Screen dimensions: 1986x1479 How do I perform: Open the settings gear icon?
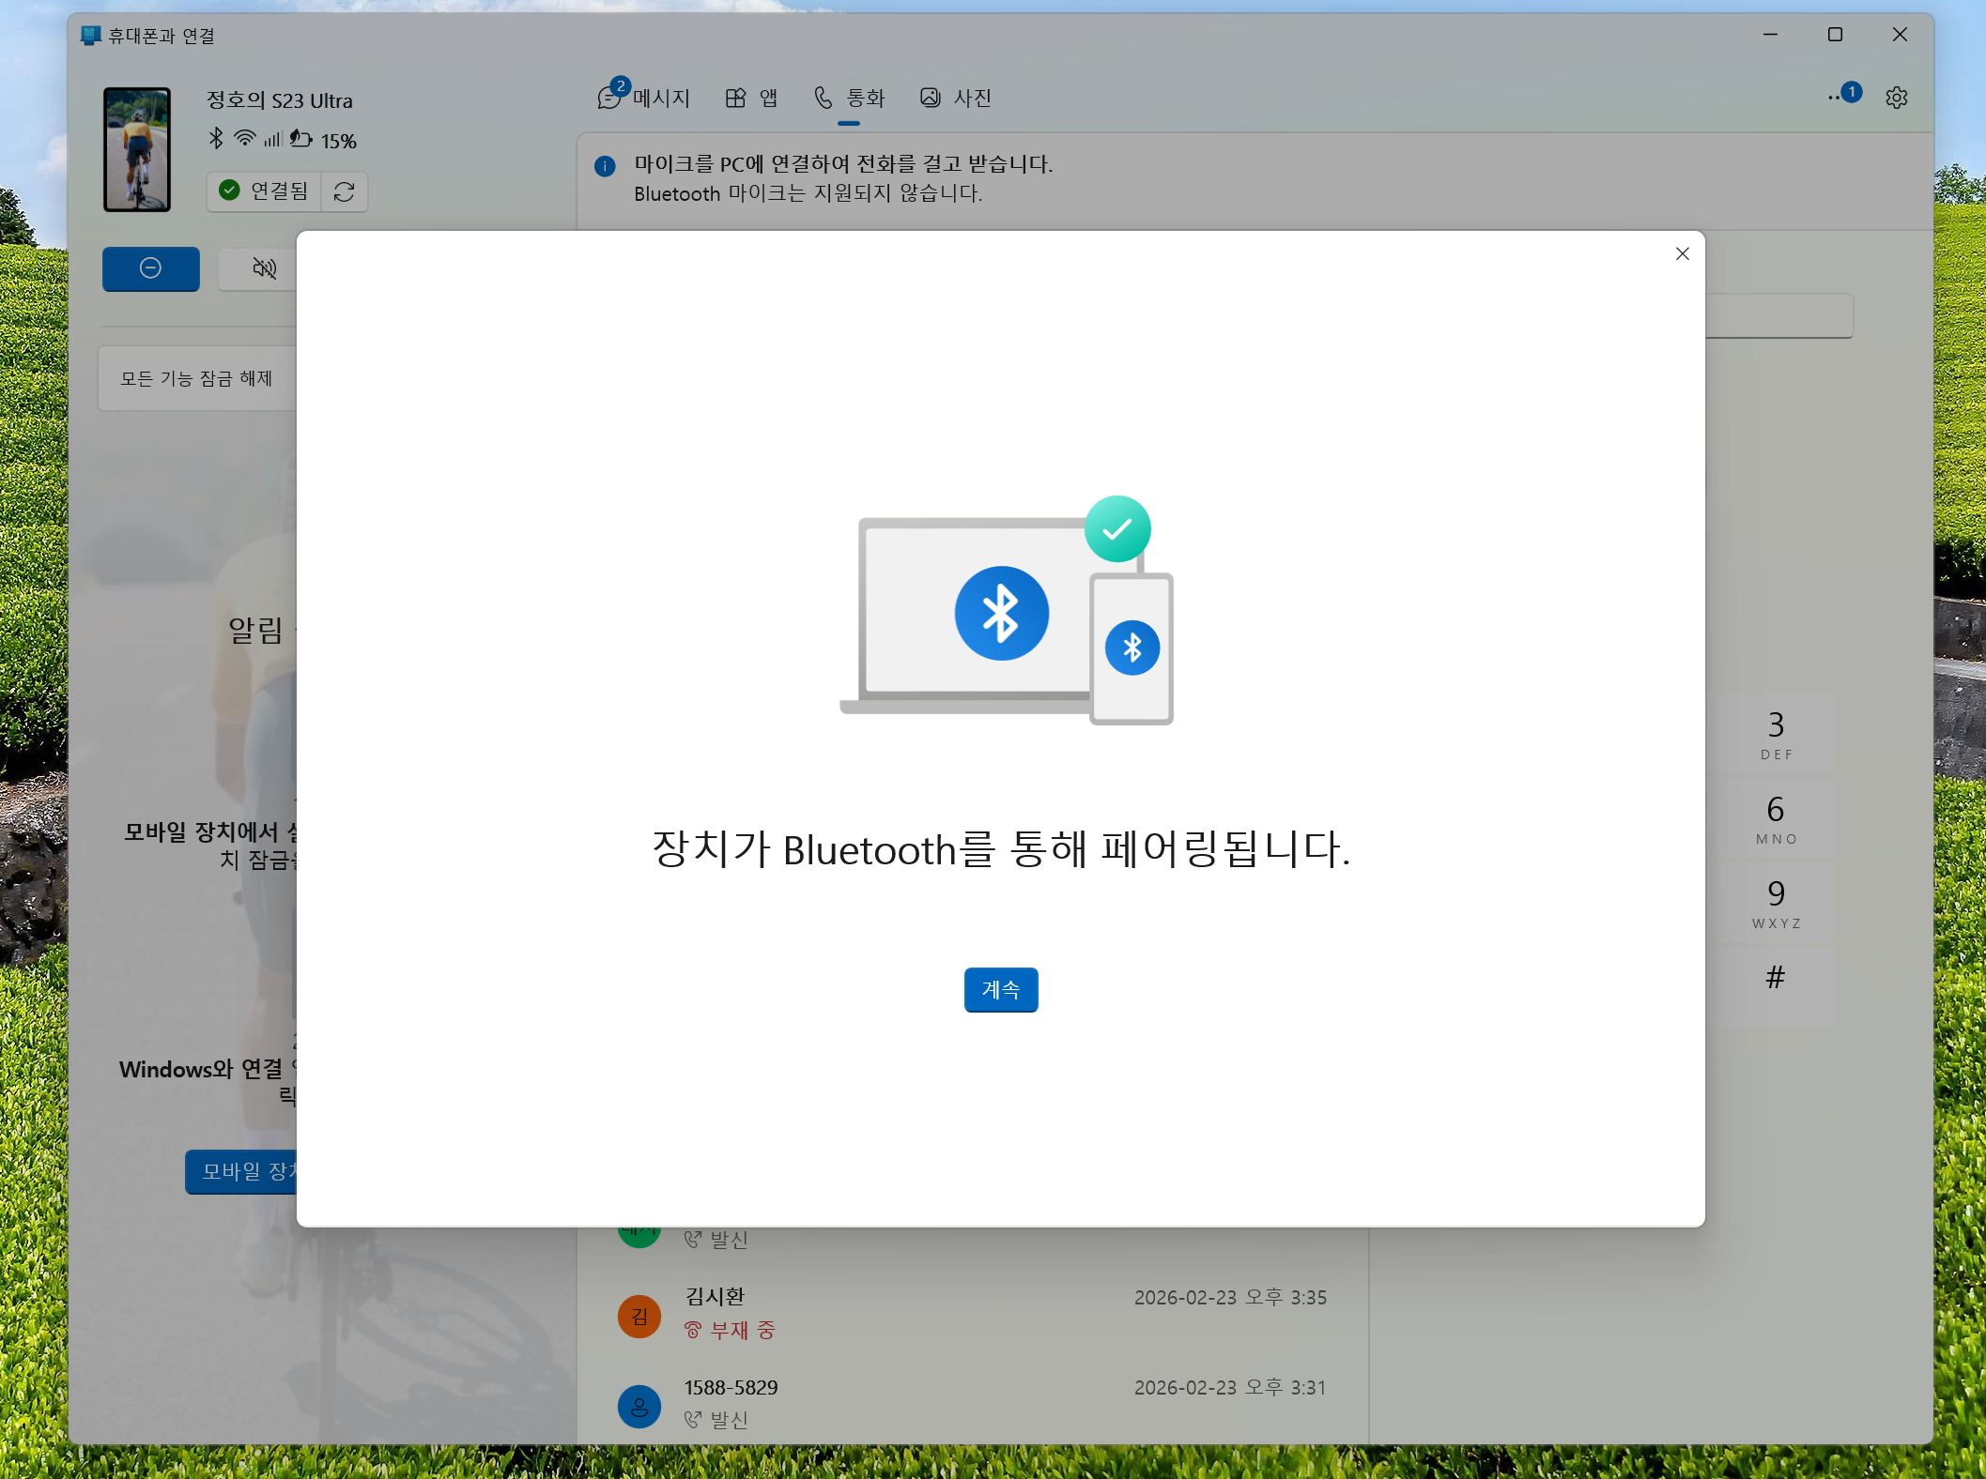(1896, 98)
